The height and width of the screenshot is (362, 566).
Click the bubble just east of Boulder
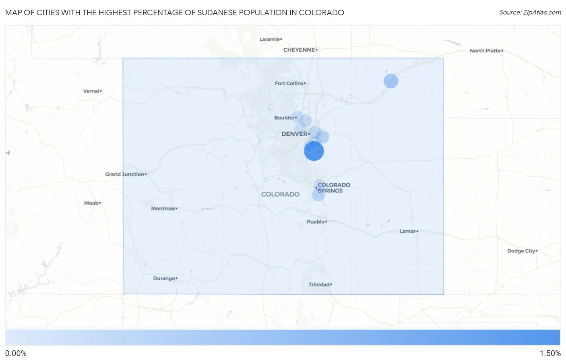[305, 120]
